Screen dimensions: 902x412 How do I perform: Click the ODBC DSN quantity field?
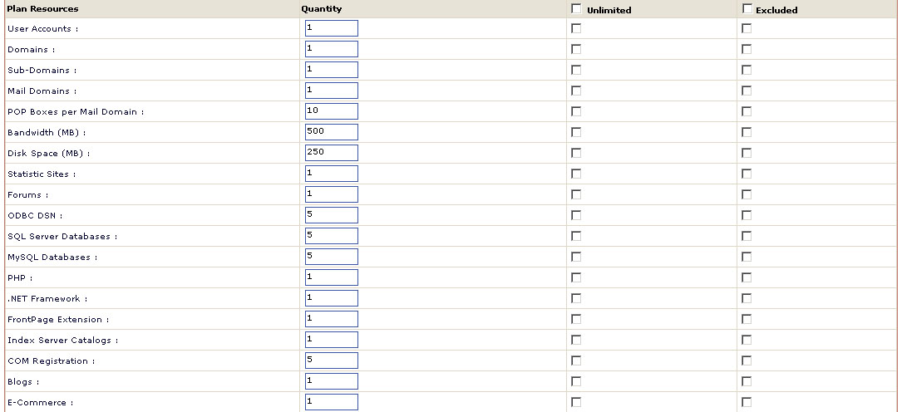pos(332,215)
